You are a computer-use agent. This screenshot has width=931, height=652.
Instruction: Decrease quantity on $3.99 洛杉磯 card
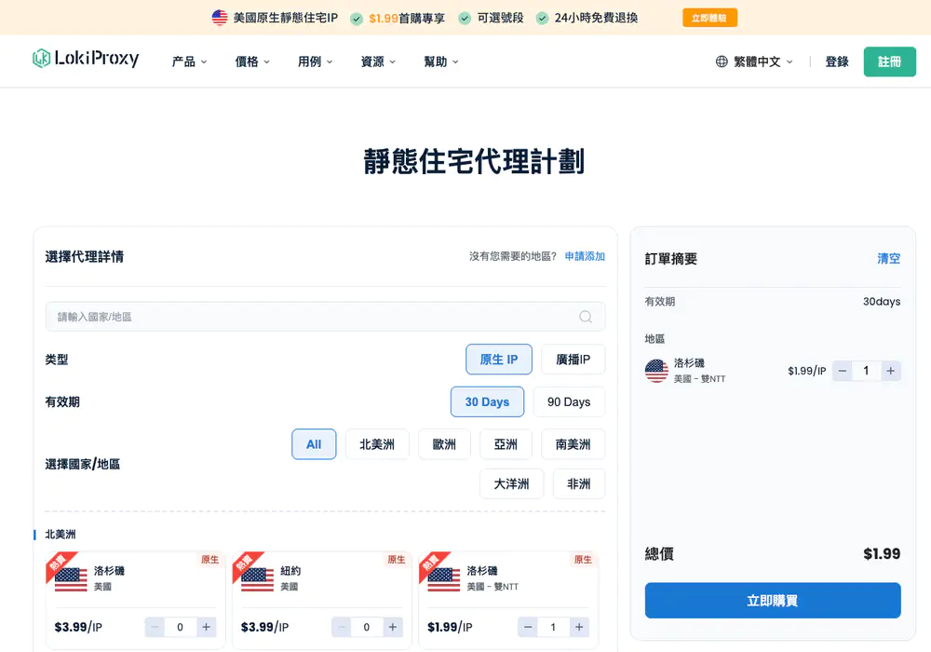(155, 627)
